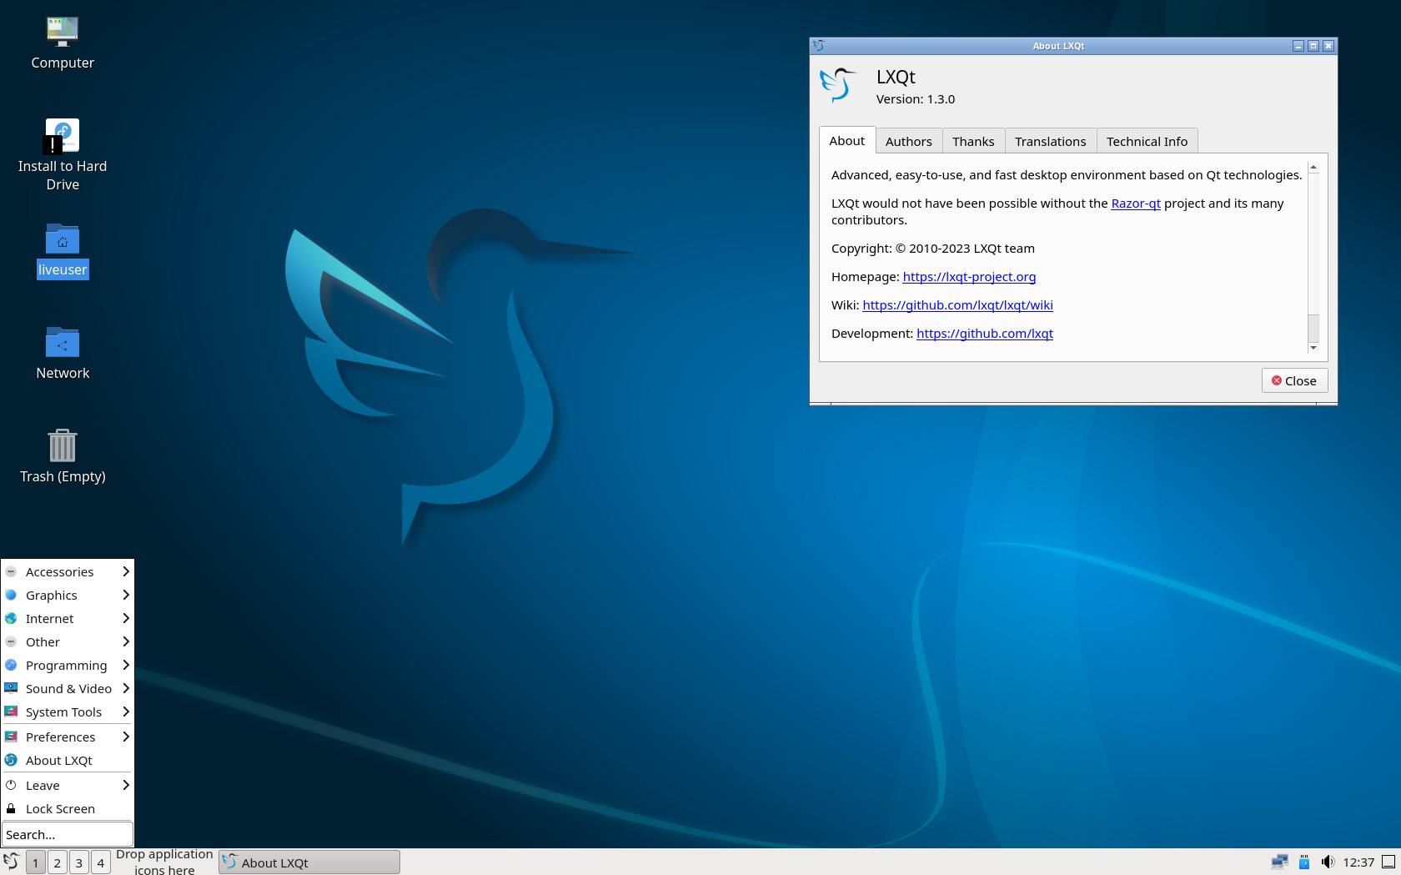Switch to desktop 2 in pager
The image size is (1401, 875).
58,862
